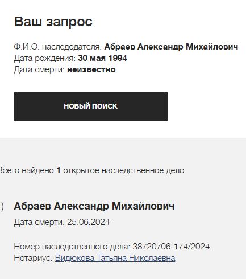Click the bold name in the query summary
Image resolution: width=246 pixels, height=279 pixels.
tap(171, 47)
